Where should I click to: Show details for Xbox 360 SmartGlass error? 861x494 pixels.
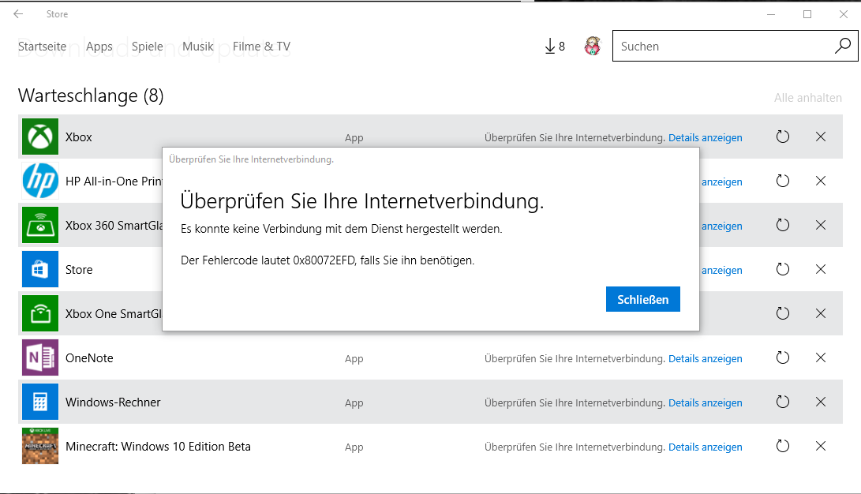[x=721, y=226]
